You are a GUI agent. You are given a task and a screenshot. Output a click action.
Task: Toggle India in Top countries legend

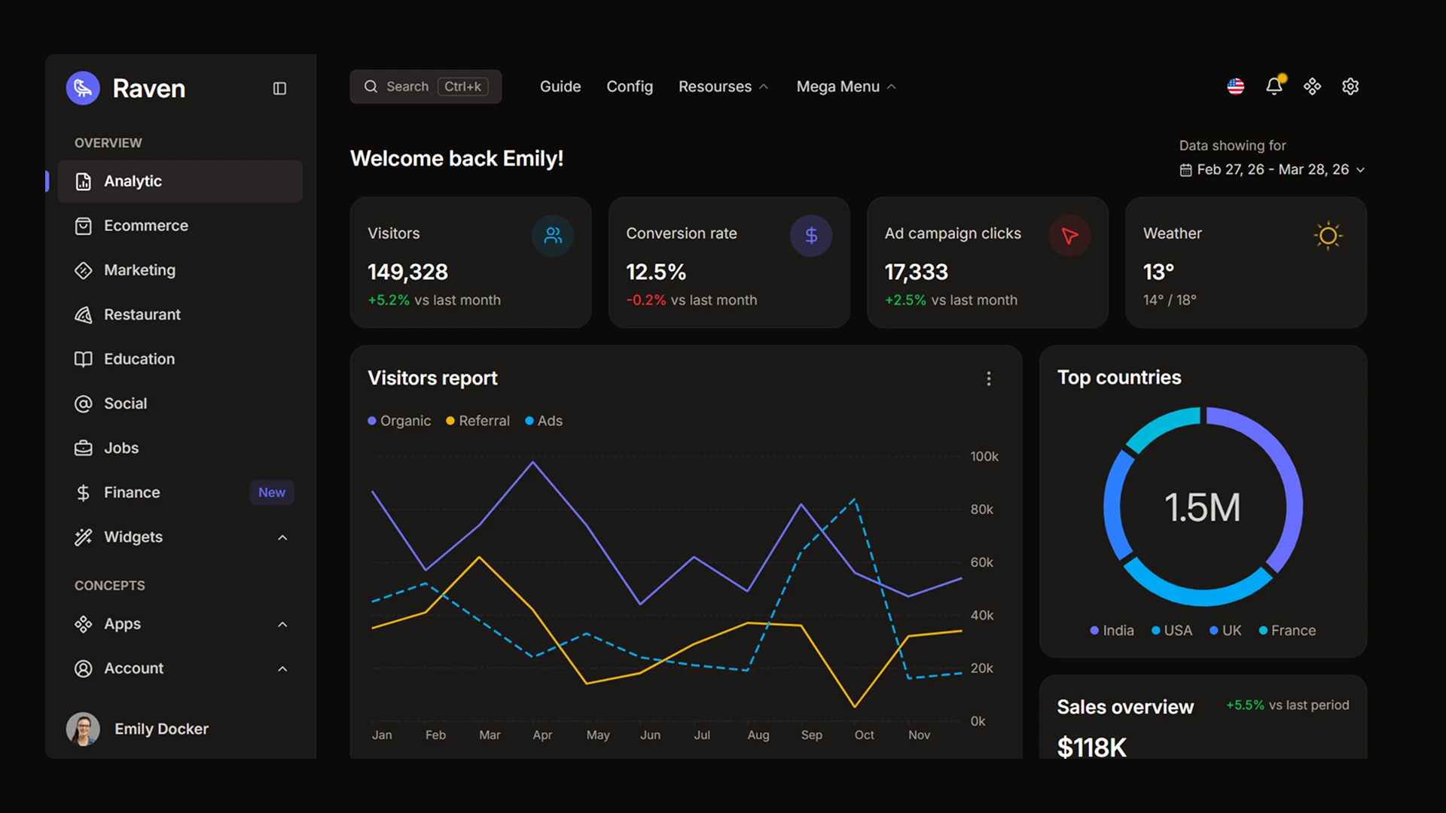tap(1112, 631)
